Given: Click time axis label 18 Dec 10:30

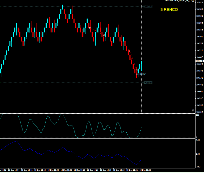Looking at the screenshot, I should pos(106,170).
